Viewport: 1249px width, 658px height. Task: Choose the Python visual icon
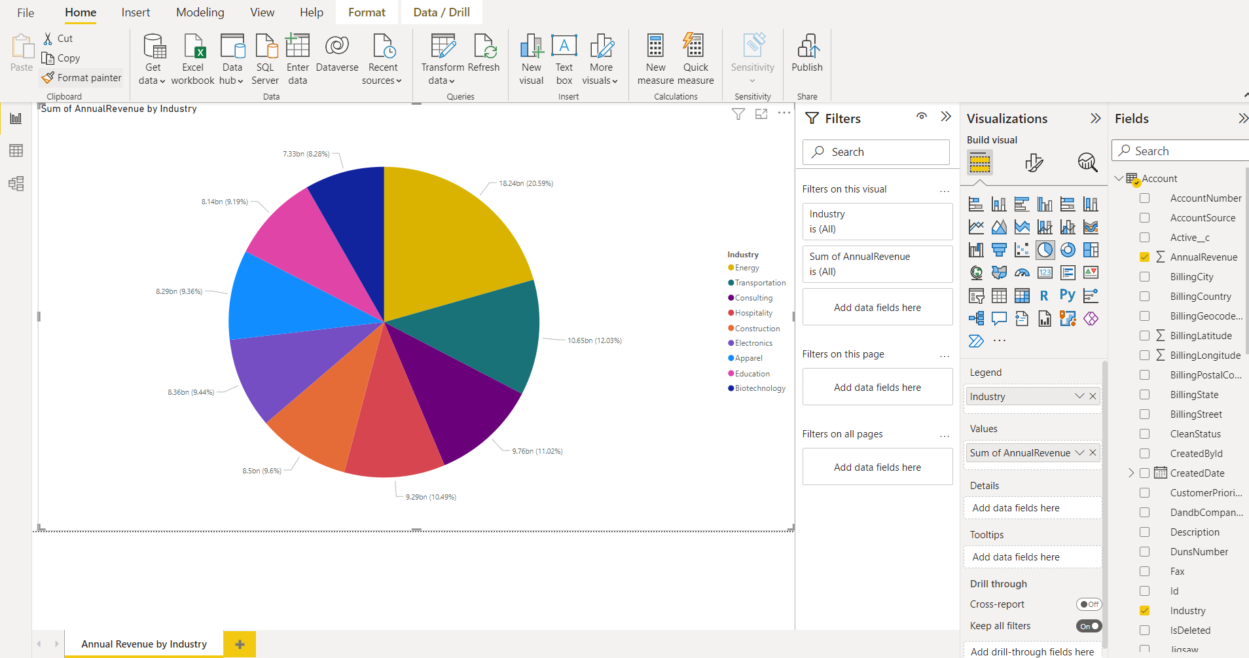pos(1068,295)
